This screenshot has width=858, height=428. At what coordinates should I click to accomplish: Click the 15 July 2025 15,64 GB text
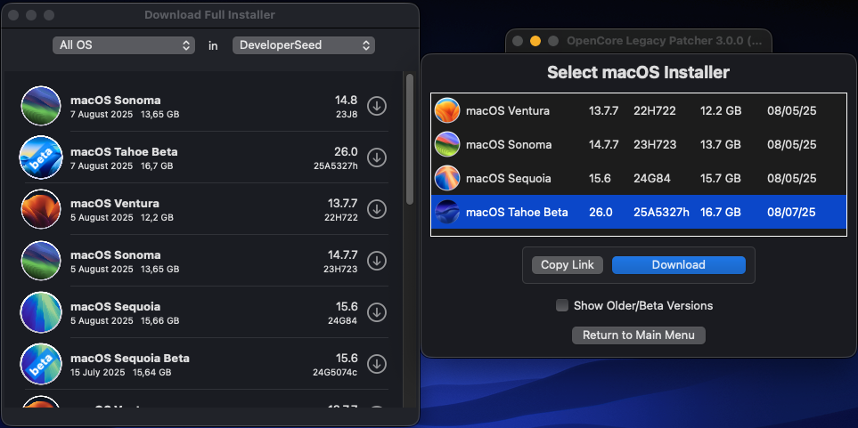[x=121, y=372]
